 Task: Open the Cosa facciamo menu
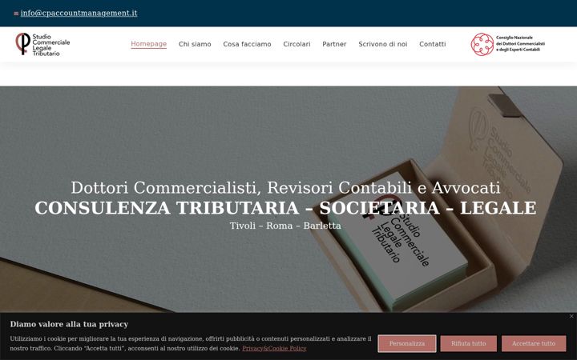[x=247, y=44]
